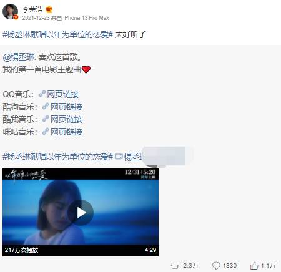The height and width of the screenshot is (272, 281).
Task: Open 李荣浩's profile avatar
Action: pyautogui.click(x=10, y=12)
